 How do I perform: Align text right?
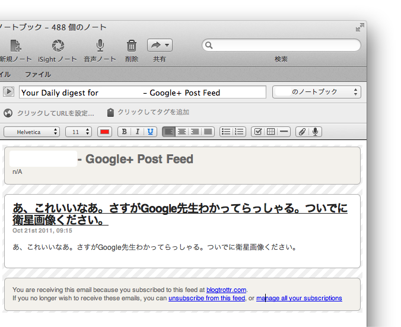195,132
